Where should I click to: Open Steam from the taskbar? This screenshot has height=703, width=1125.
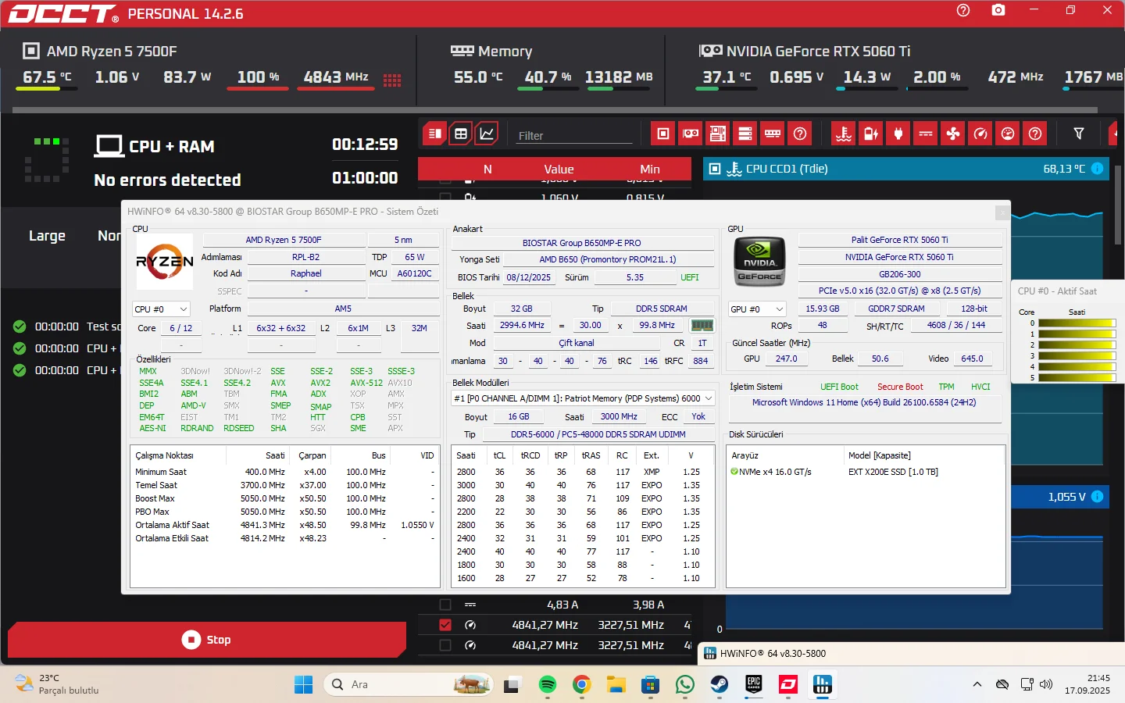tap(720, 685)
